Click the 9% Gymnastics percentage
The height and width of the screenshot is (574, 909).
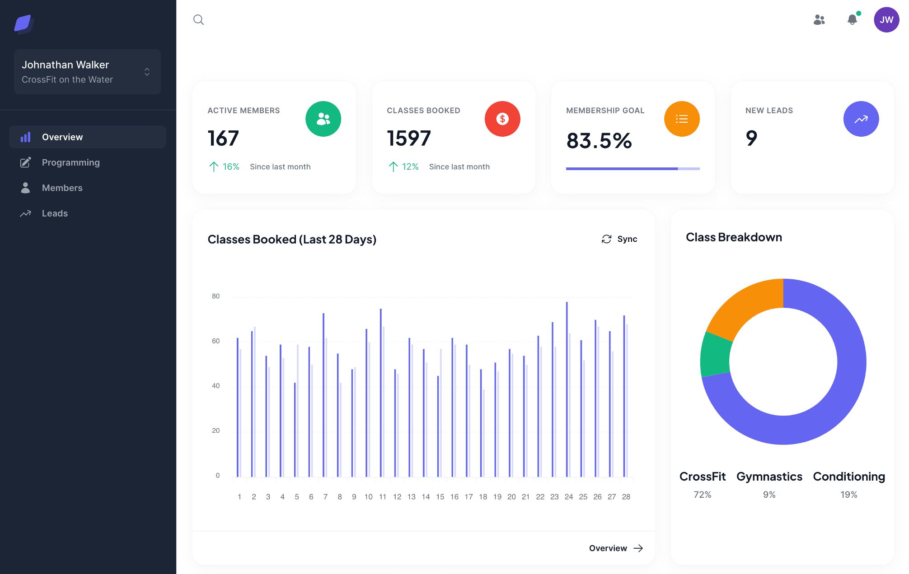click(769, 495)
